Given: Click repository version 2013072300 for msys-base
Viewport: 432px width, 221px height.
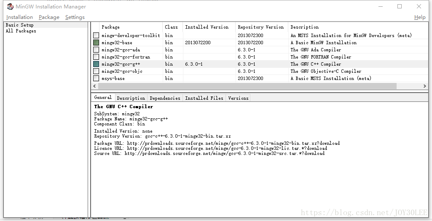Looking at the screenshot, I should coord(250,78).
